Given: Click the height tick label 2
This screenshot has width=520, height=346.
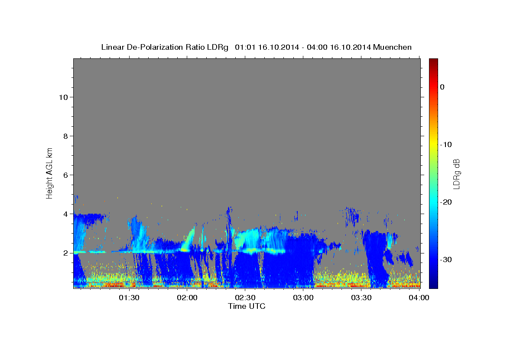Looking at the screenshot, I should [x=65, y=253].
